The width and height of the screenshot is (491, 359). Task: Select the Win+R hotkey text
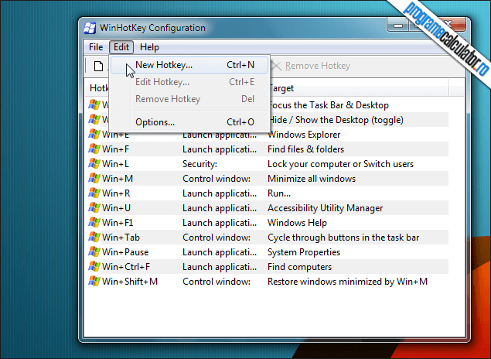pyautogui.click(x=116, y=193)
